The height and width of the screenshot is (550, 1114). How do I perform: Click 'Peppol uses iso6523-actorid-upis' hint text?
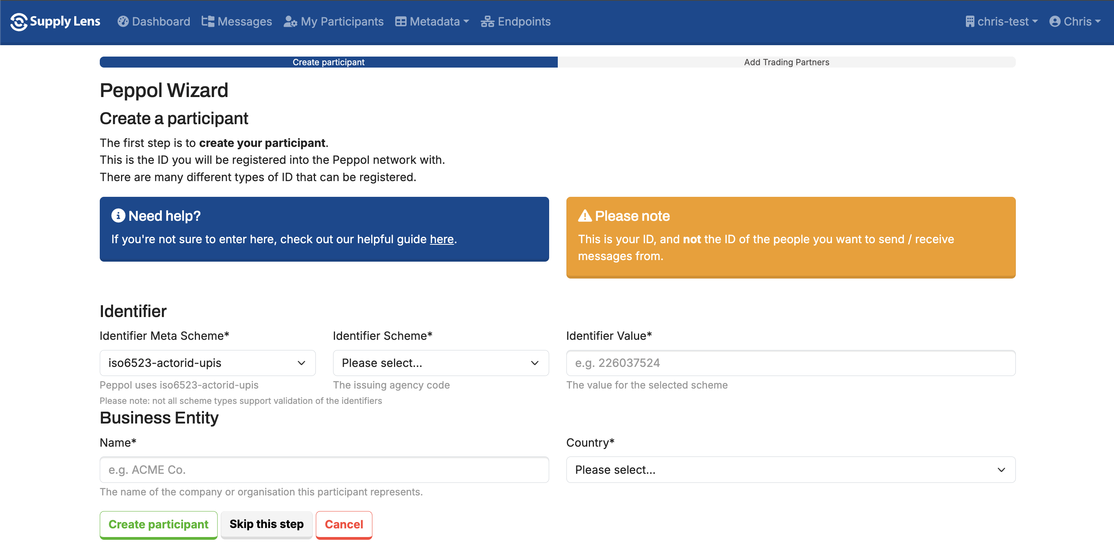pos(179,385)
